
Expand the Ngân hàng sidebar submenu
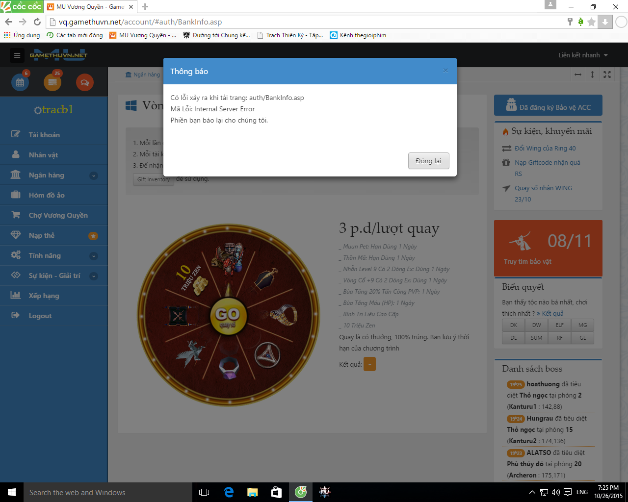tap(94, 176)
